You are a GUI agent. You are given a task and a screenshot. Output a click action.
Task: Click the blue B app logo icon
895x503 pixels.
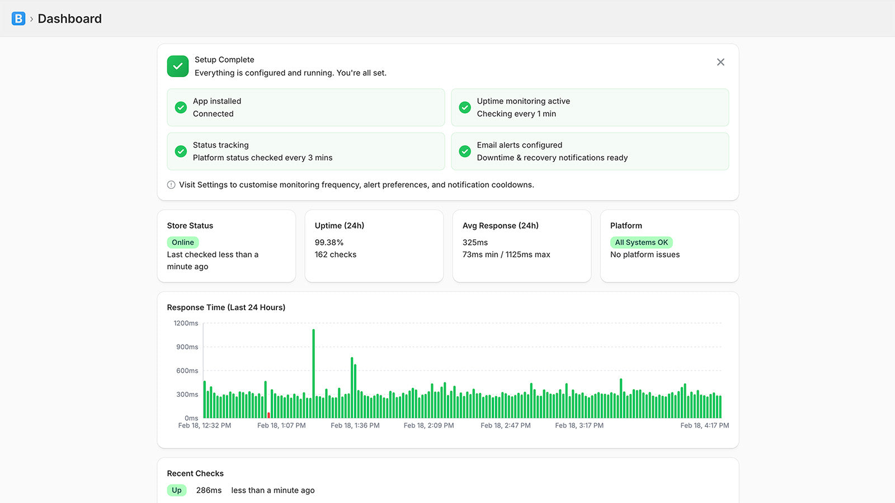(18, 18)
